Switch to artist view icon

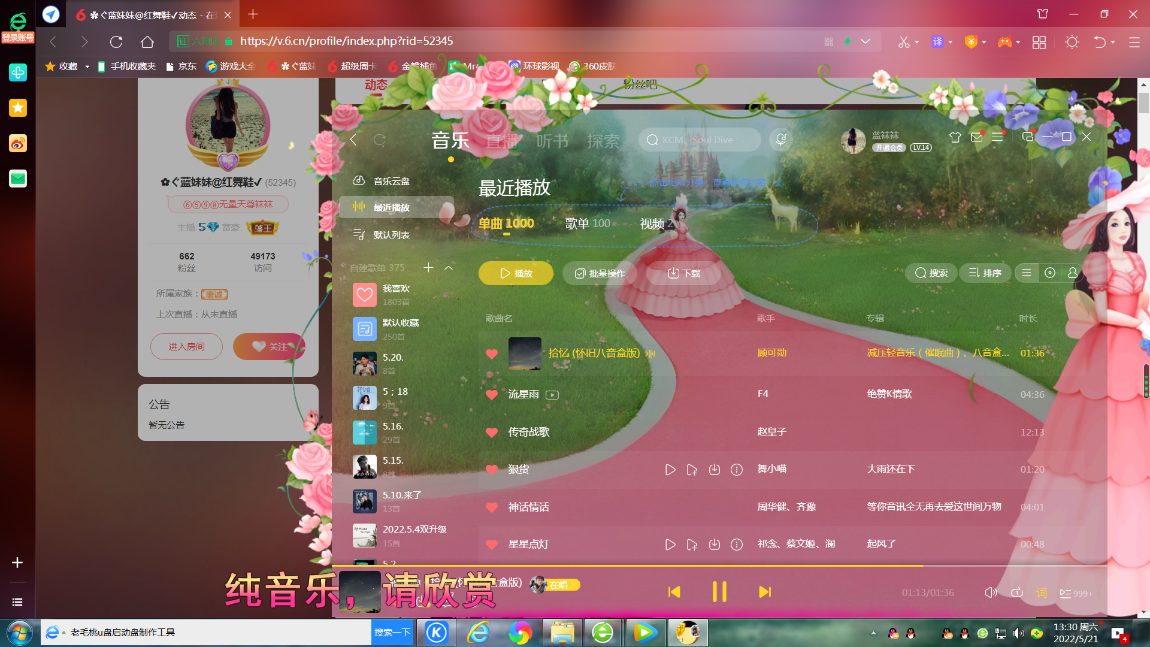click(x=1072, y=273)
